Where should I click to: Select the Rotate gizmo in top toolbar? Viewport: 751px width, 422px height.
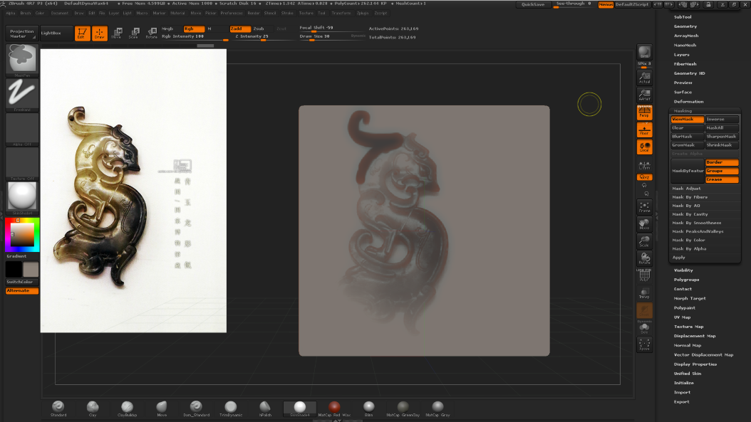[151, 33]
